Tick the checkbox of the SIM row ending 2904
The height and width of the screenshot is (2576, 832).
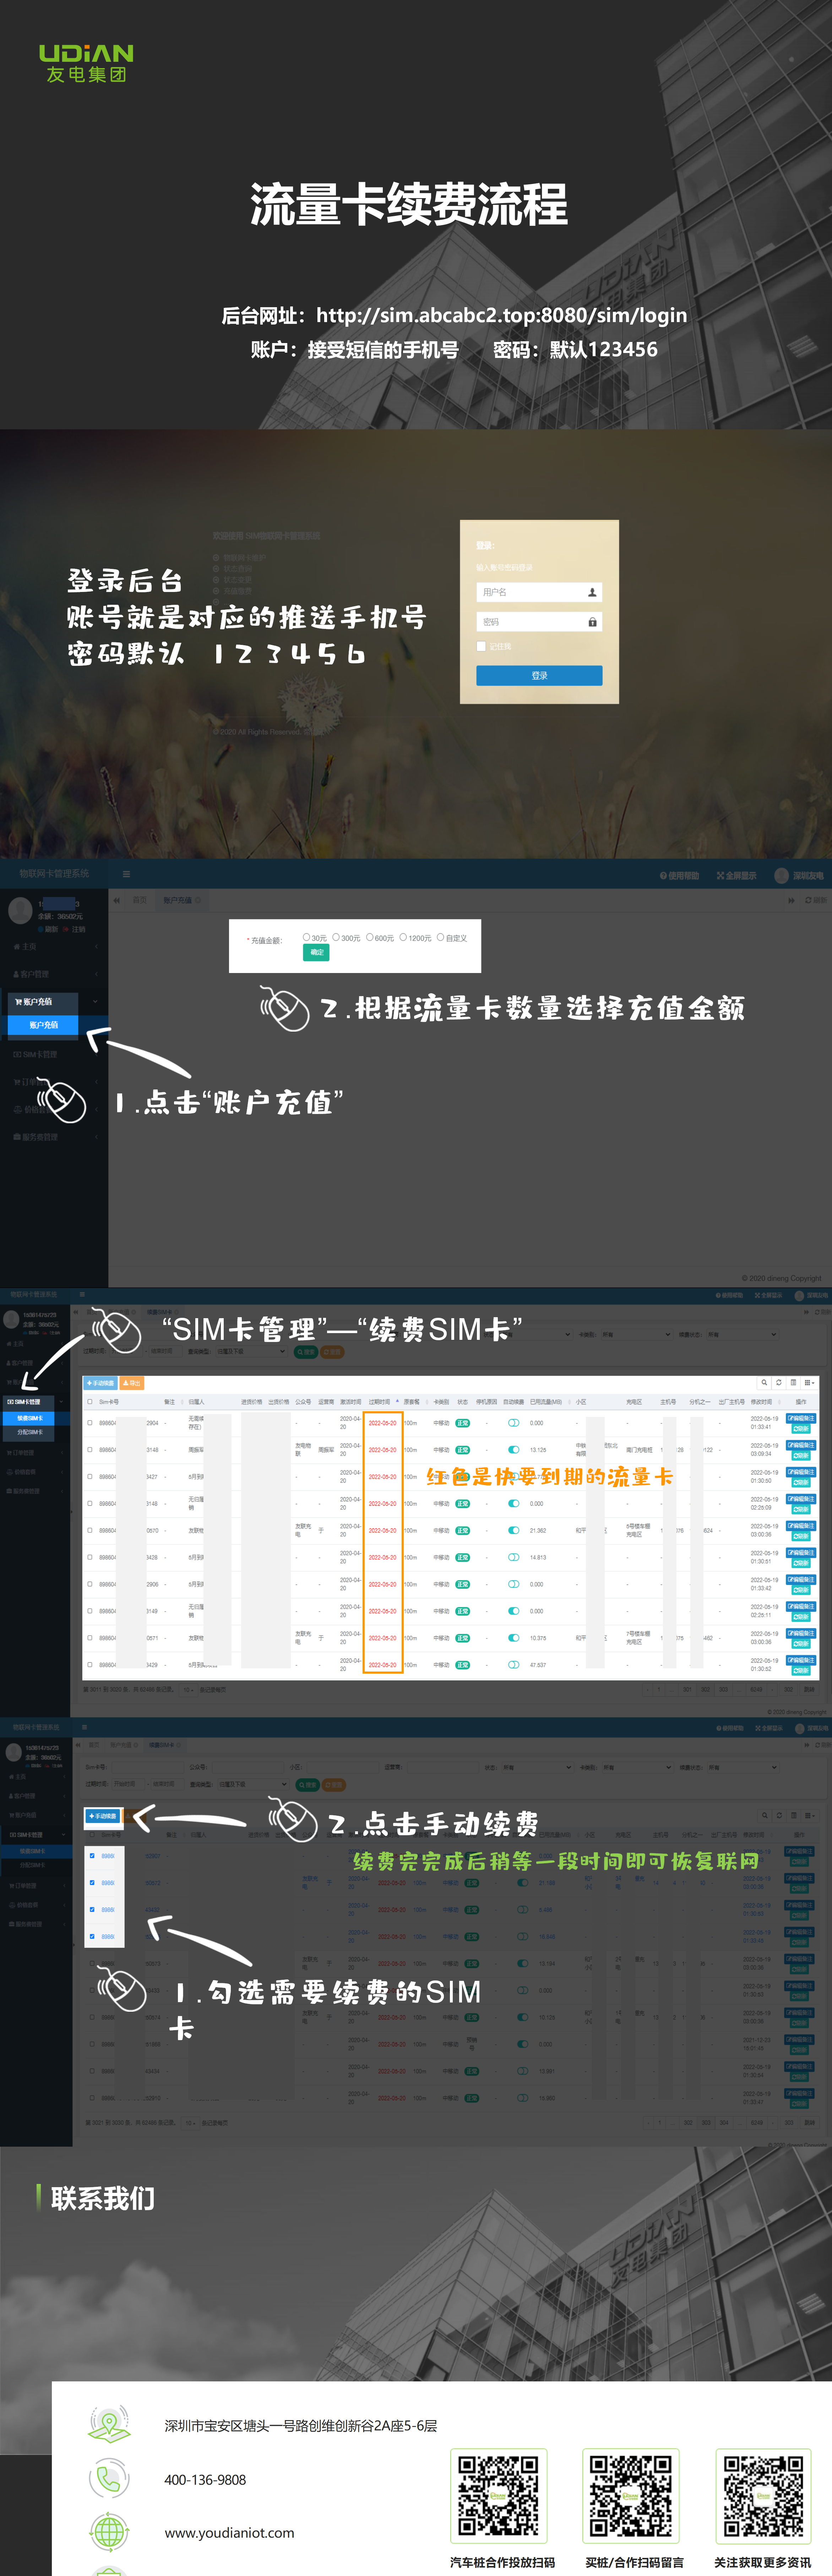[90, 1423]
